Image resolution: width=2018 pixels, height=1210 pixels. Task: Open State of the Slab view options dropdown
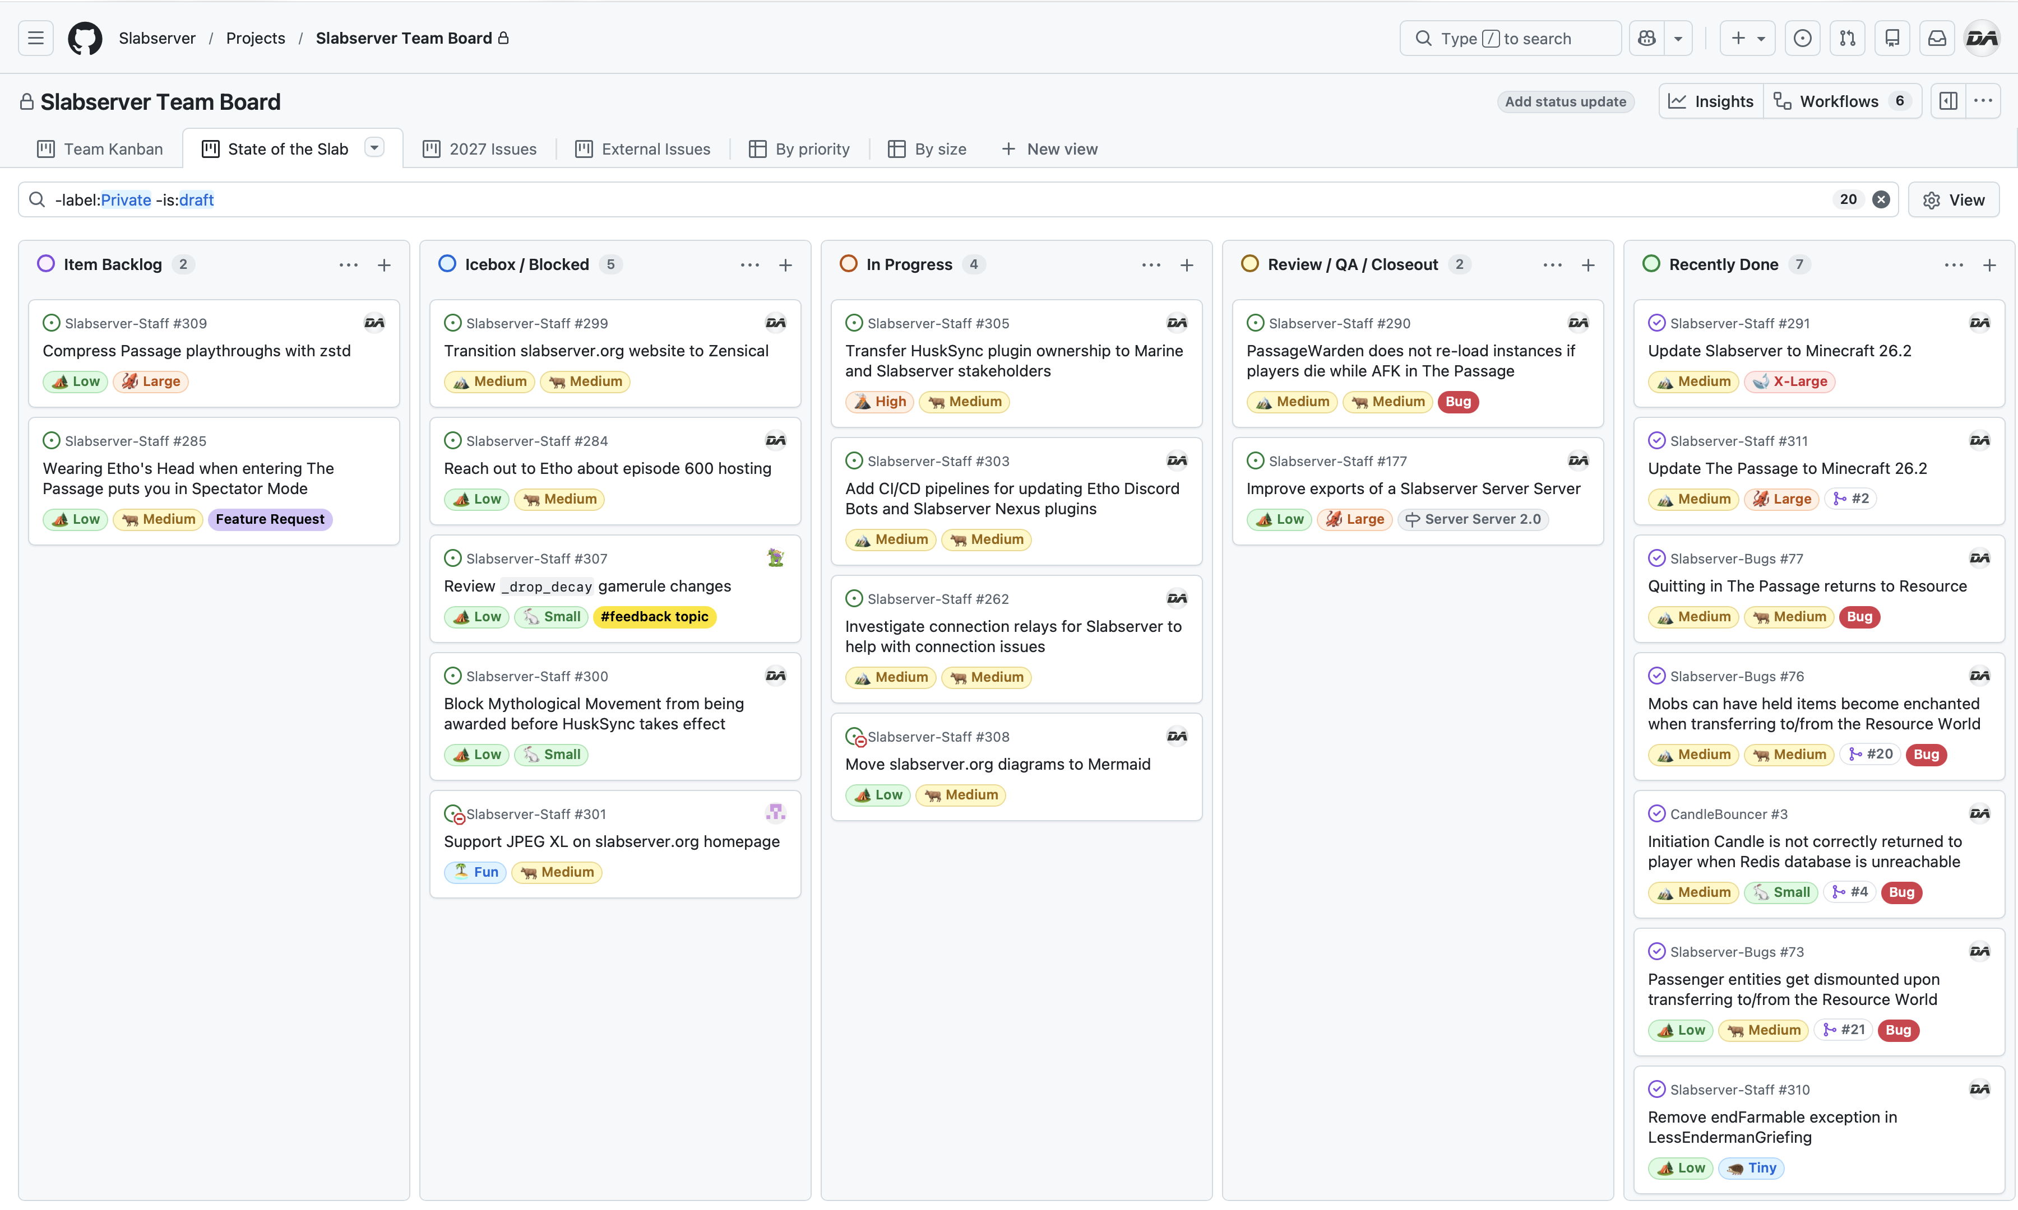coord(374,147)
